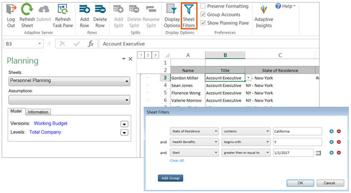Screen dimensions: 351x193
Task: Enable the Preserve Formatting checkbox
Action: 203,6
